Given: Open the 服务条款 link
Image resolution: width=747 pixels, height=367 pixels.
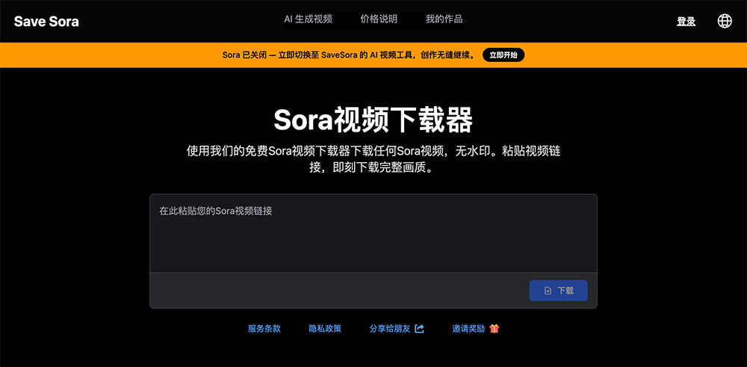Looking at the screenshot, I should click(x=264, y=328).
